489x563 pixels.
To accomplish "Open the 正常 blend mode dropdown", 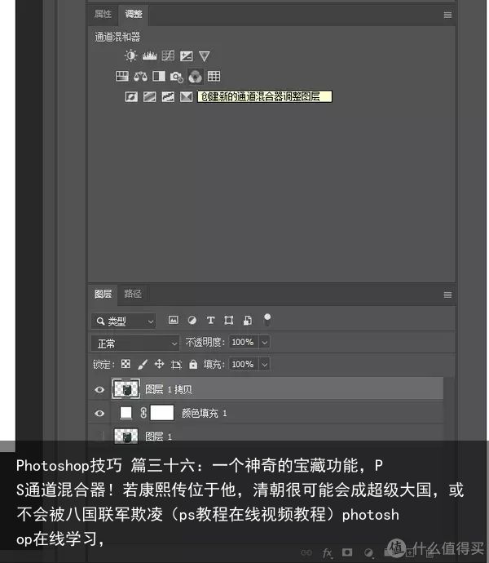I will [x=135, y=343].
